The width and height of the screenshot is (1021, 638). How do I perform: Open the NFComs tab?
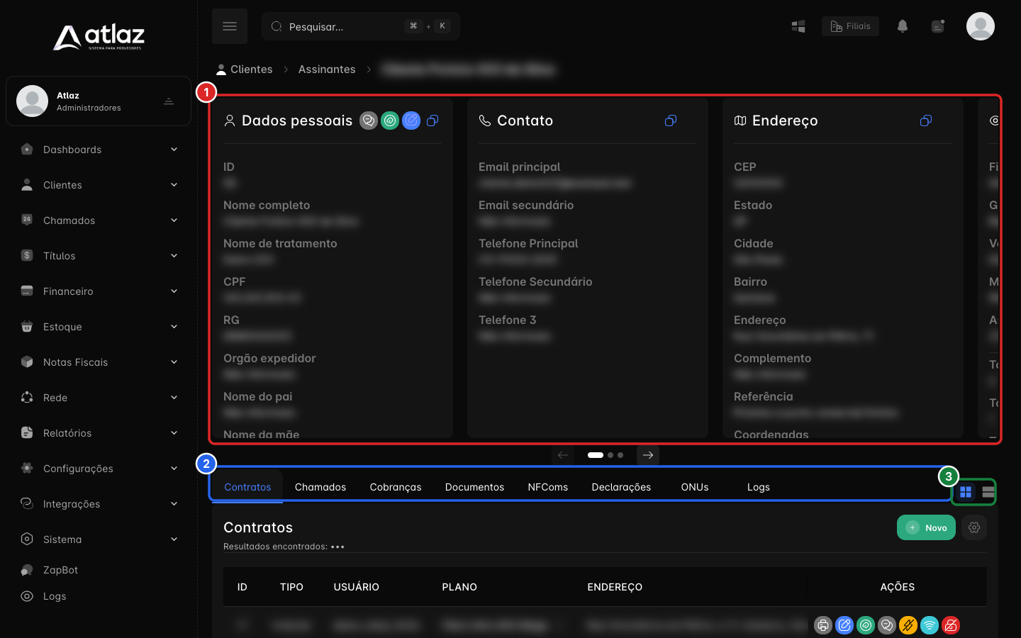point(548,487)
